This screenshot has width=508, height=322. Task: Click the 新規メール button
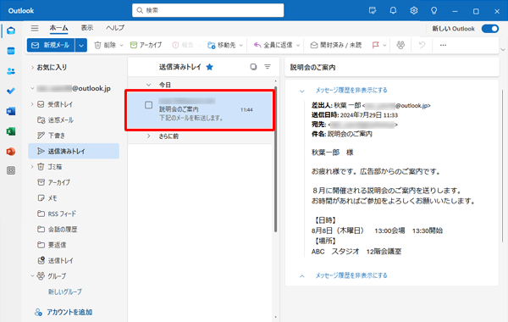pos(51,46)
